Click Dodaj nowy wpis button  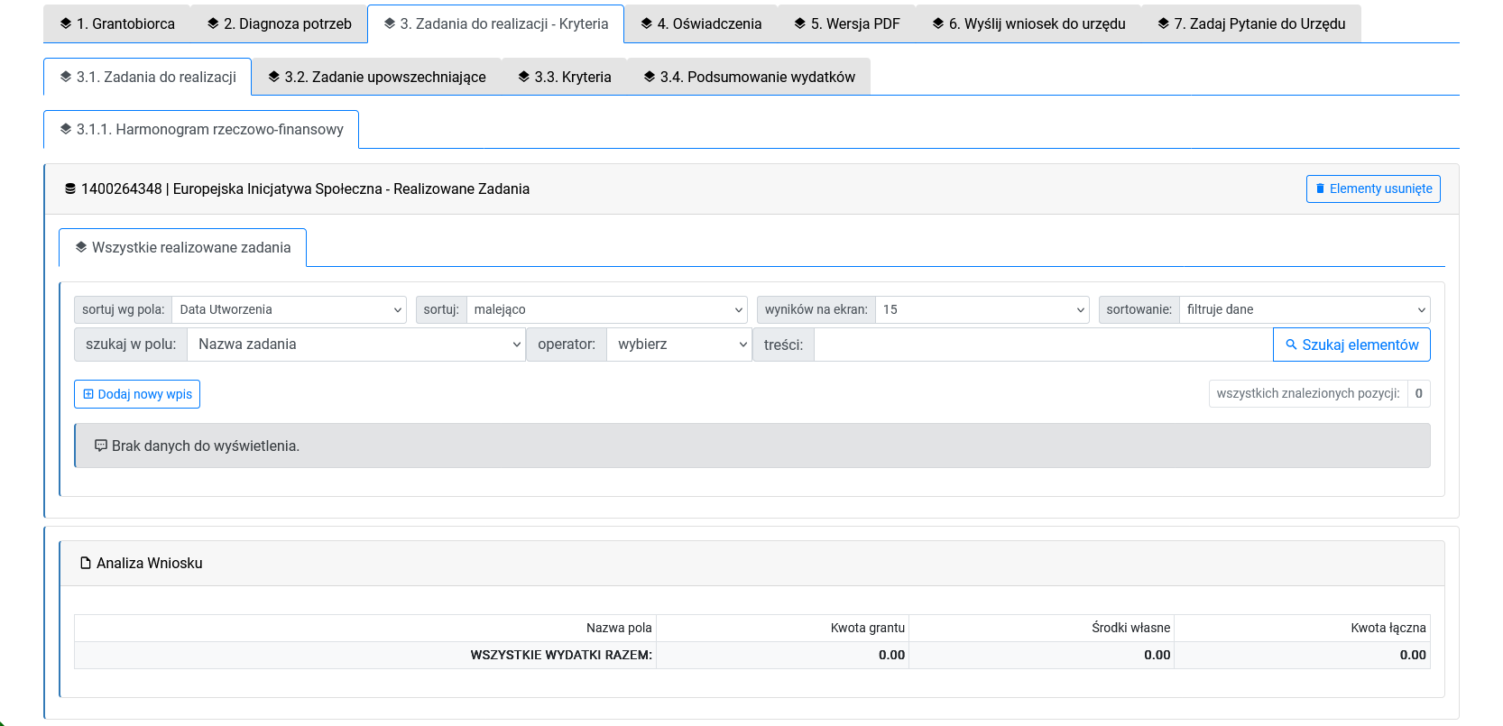pos(137,394)
